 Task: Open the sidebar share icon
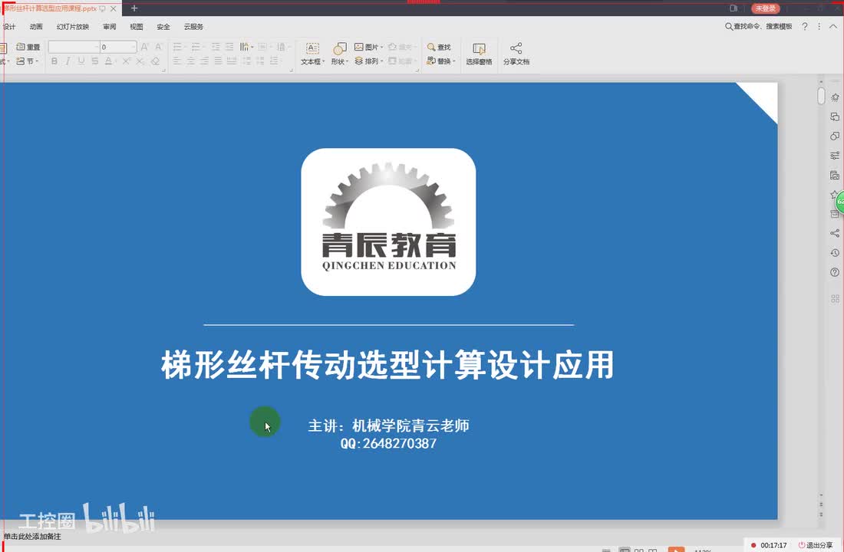click(835, 233)
